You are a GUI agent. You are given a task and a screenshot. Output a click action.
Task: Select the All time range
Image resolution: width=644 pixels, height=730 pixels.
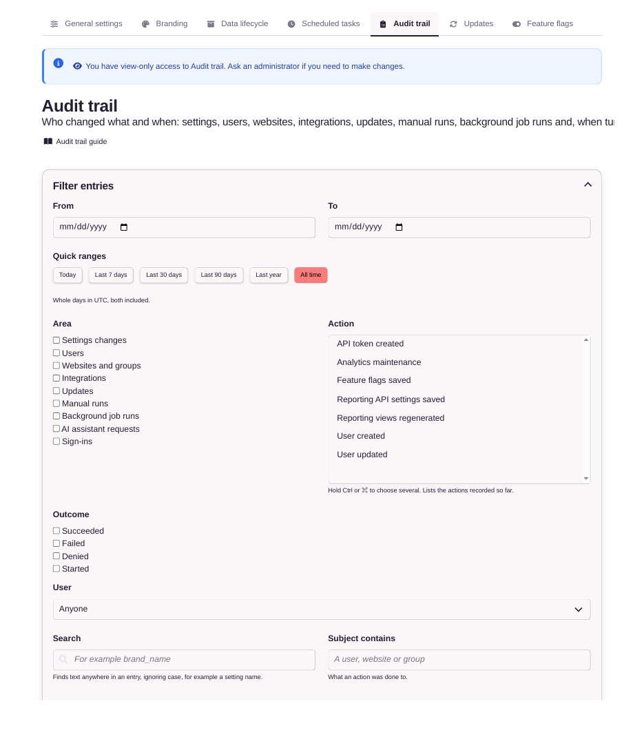(x=311, y=275)
